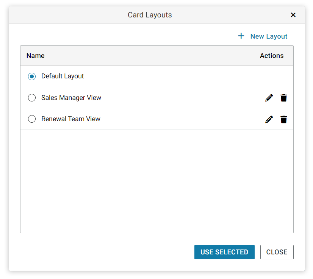Viewport: 313px width, 279px height.
Task: Click the Default Layout label text
Action: tap(63, 76)
